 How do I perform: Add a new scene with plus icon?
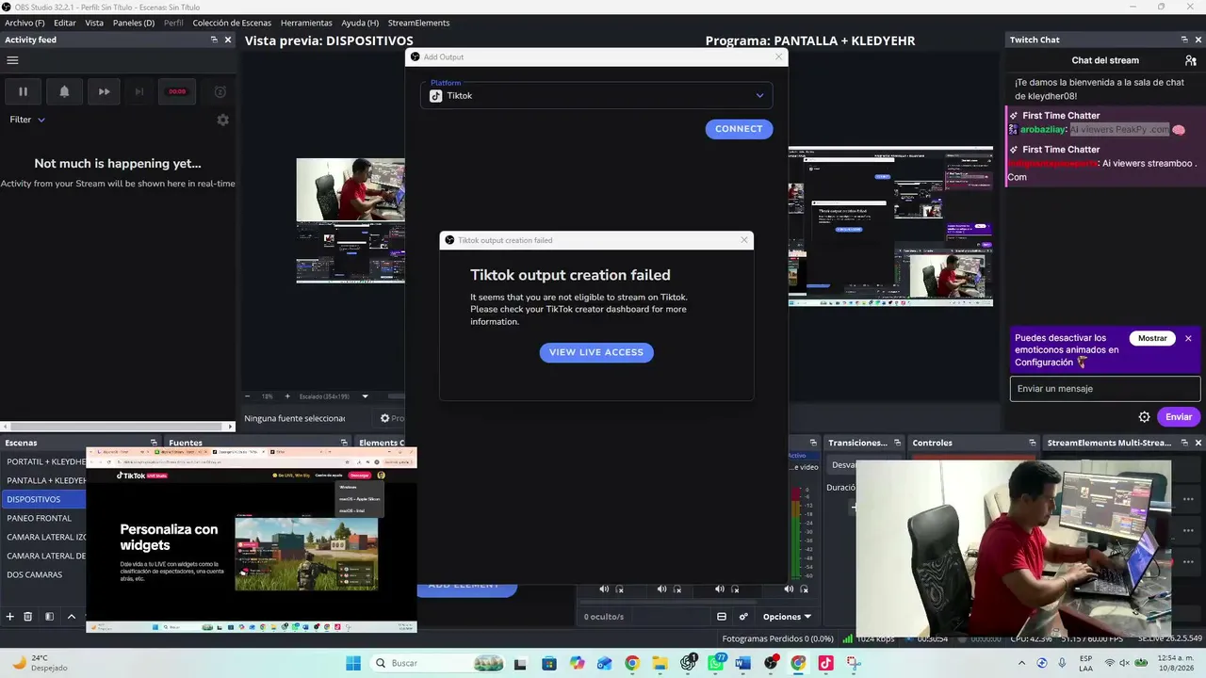point(10,617)
